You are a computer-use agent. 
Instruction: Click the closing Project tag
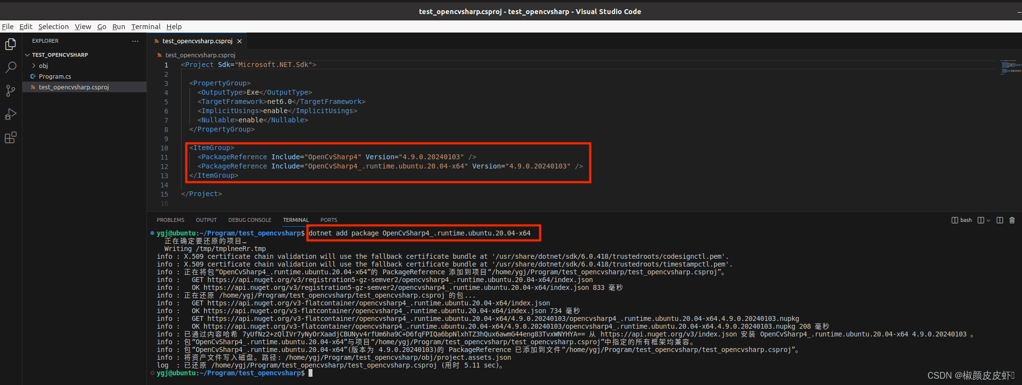tap(201, 194)
